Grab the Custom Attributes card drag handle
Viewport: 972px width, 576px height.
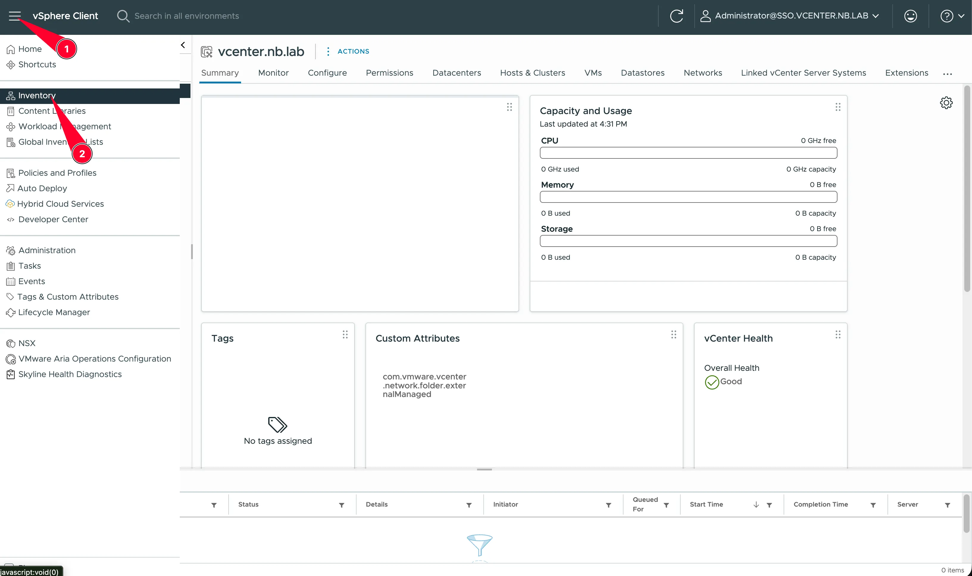click(673, 334)
